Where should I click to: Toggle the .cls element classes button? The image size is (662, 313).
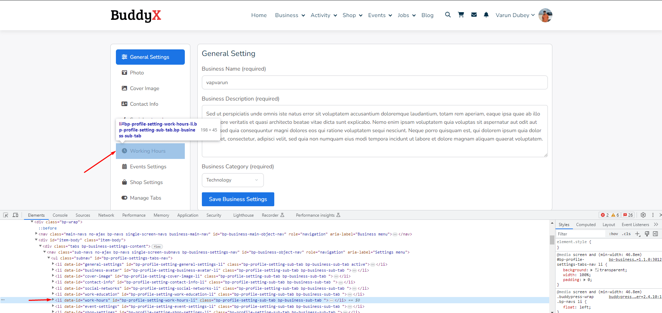pos(626,234)
